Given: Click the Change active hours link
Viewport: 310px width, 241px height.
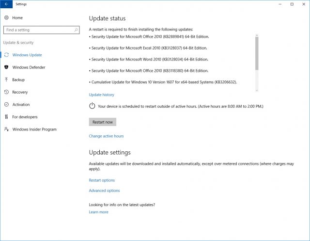Looking at the screenshot, I should [106, 136].
